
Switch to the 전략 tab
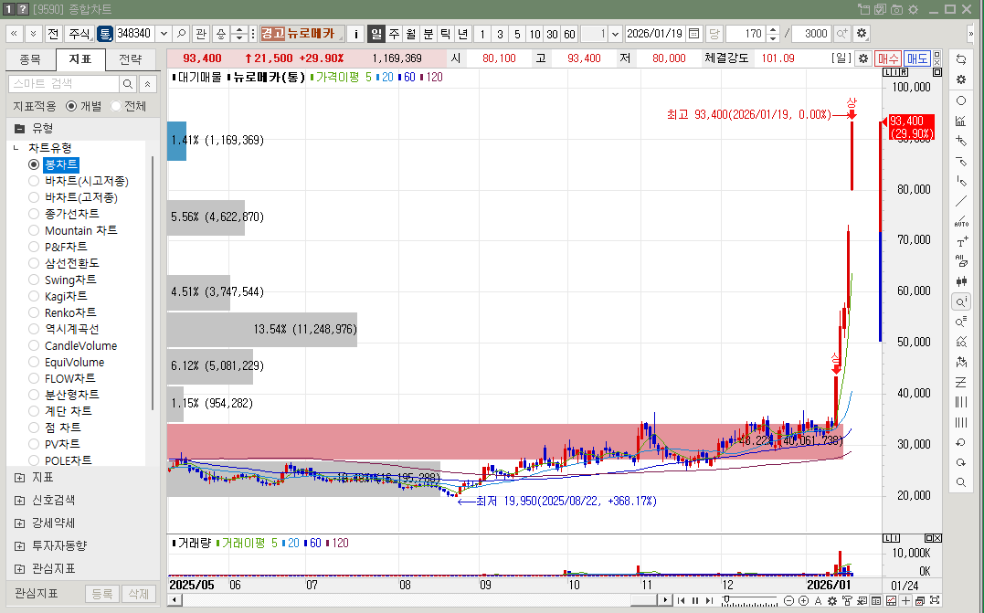click(131, 59)
